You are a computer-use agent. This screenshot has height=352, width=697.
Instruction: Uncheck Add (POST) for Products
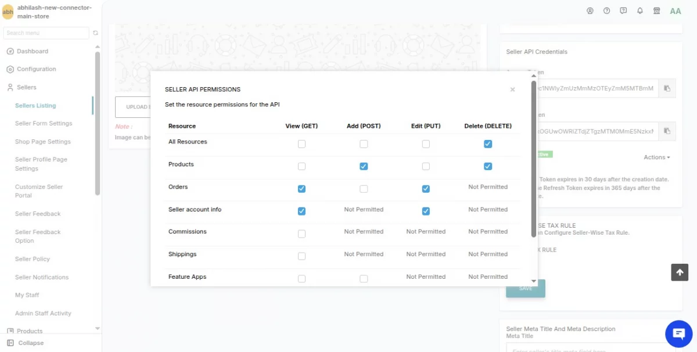coord(364,166)
